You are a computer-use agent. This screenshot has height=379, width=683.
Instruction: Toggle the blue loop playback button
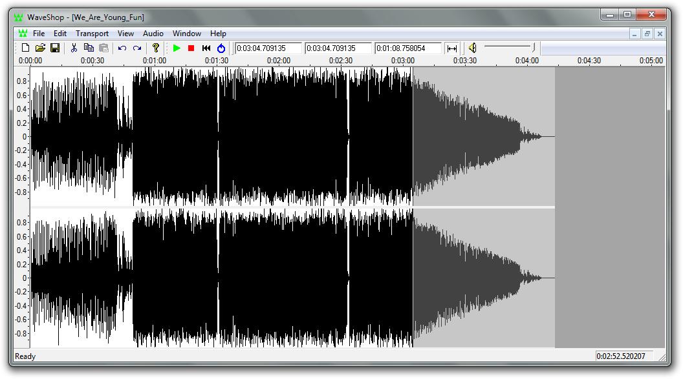coord(221,48)
